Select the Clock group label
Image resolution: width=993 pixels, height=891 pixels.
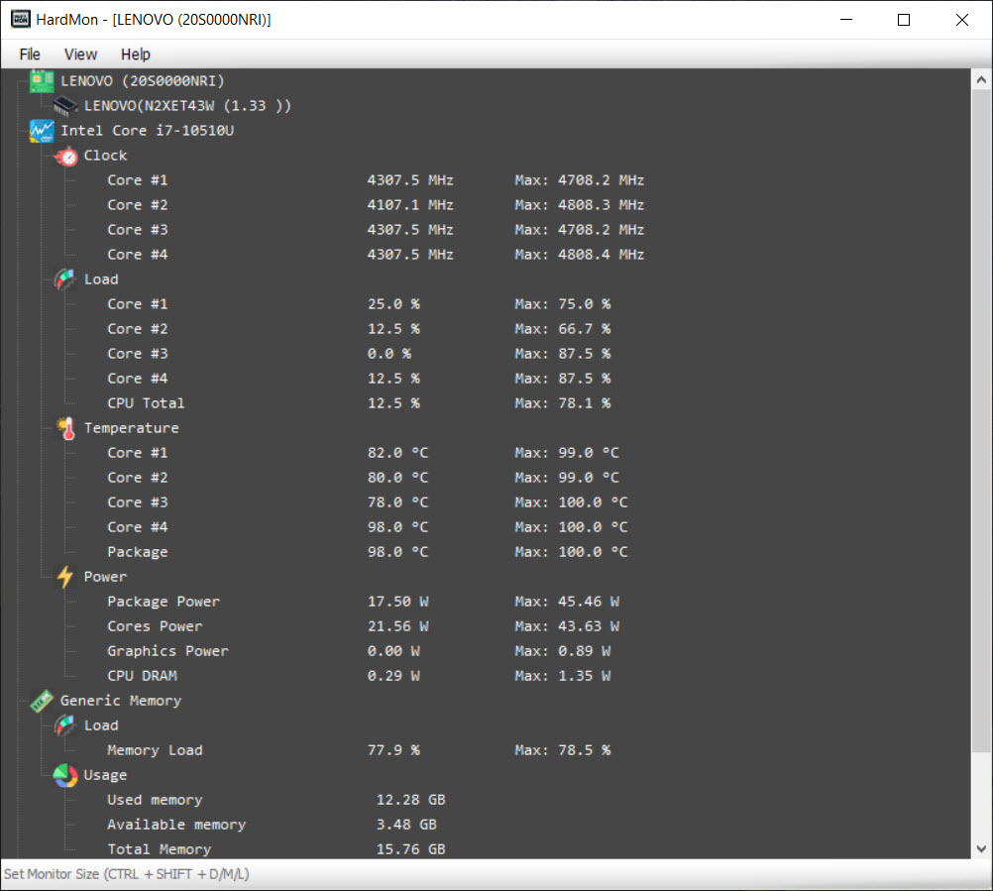105,156
